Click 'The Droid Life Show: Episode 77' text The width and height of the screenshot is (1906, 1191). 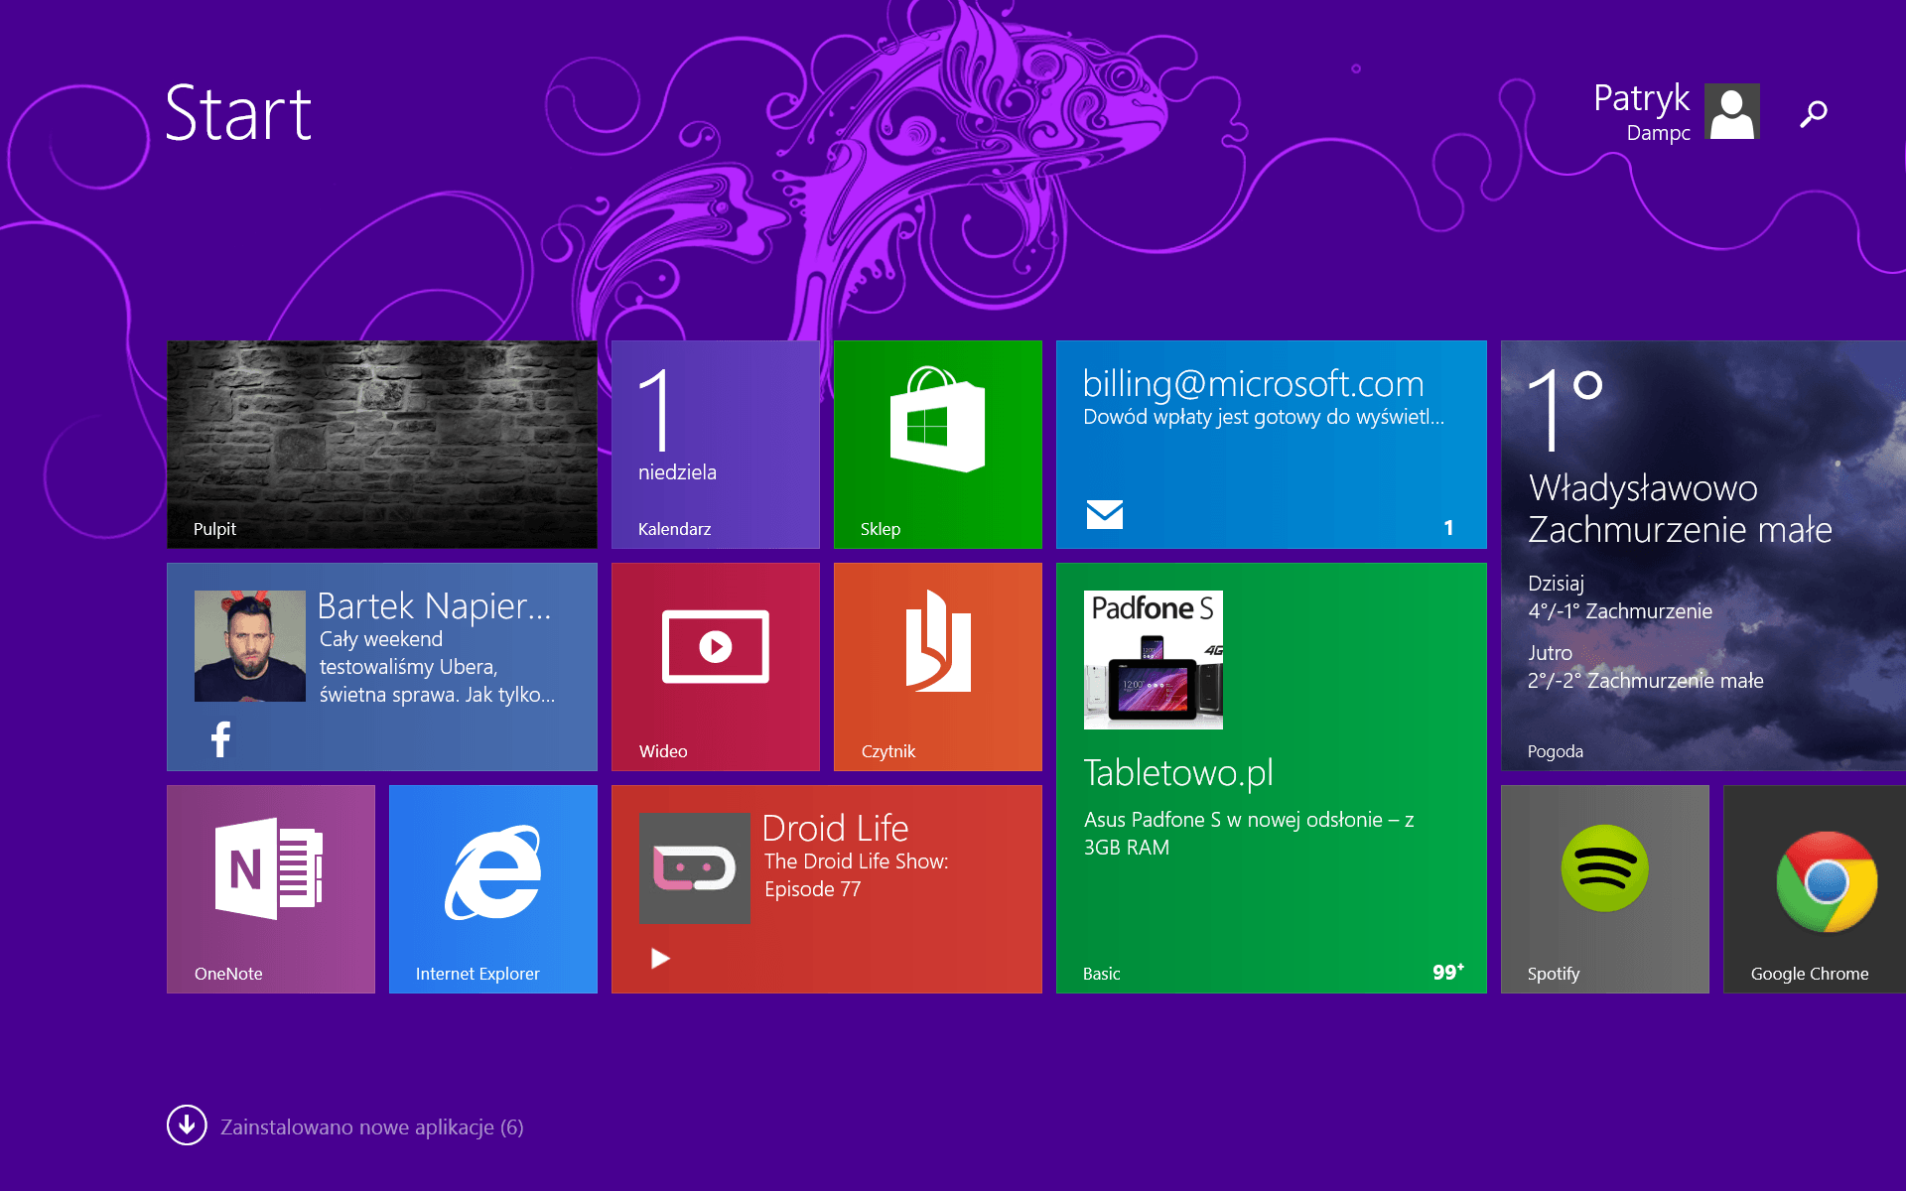pos(857,875)
